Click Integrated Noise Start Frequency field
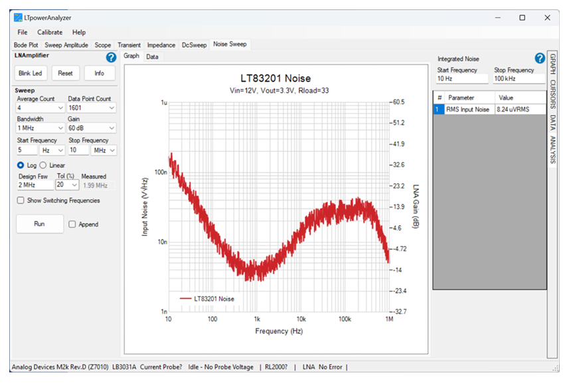569x383 pixels. point(461,79)
